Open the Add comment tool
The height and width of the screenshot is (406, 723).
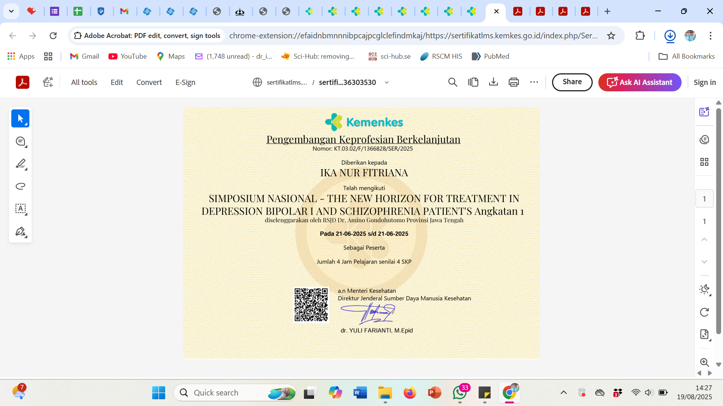tap(20, 141)
